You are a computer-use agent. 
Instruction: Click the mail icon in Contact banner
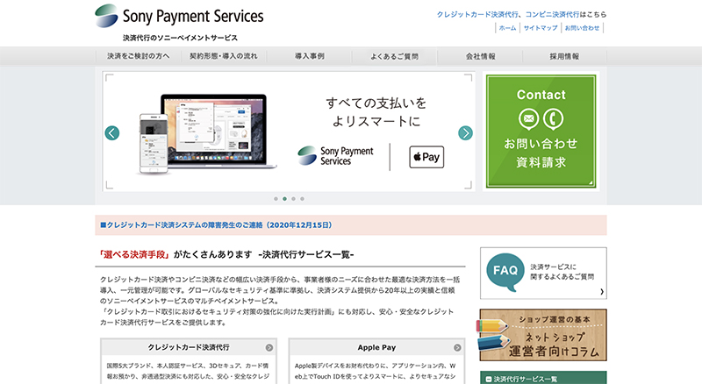coord(529,119)
